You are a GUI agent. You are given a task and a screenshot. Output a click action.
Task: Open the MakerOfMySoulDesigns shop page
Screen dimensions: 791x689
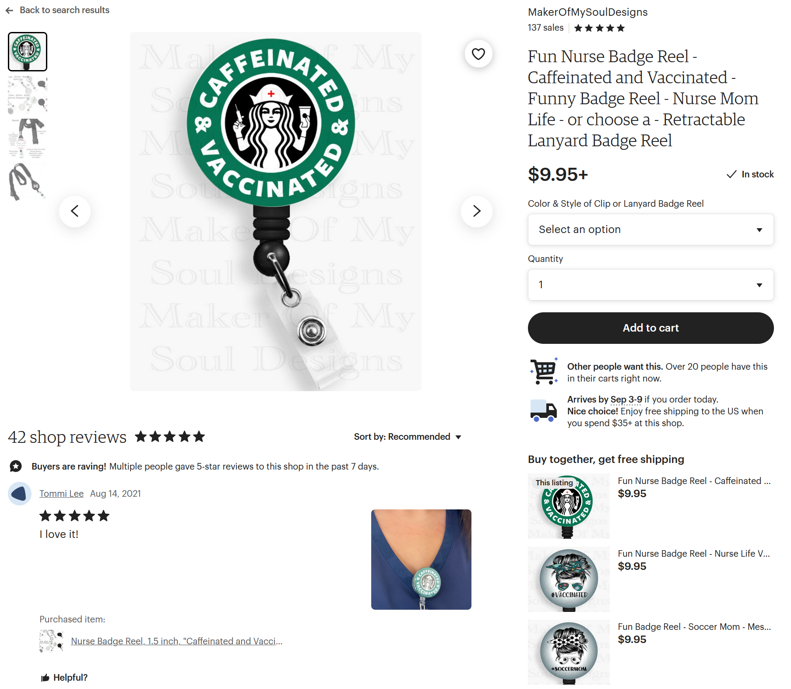click(x=587, y=12)
